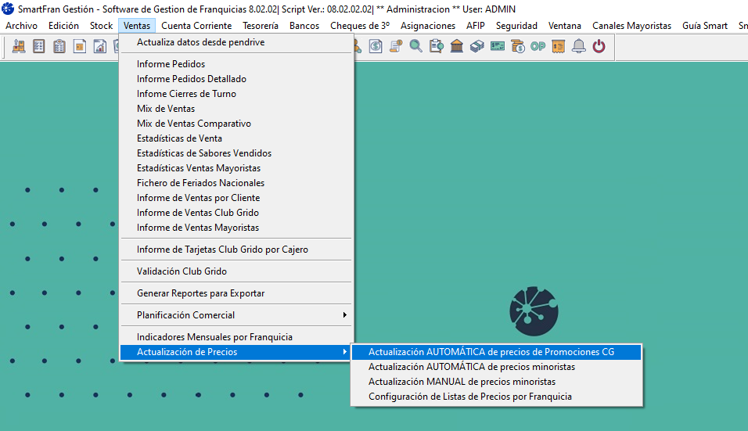Click the red power exit icon
The height and width of the screenshot is (431, 748).
tap(599, 46)
